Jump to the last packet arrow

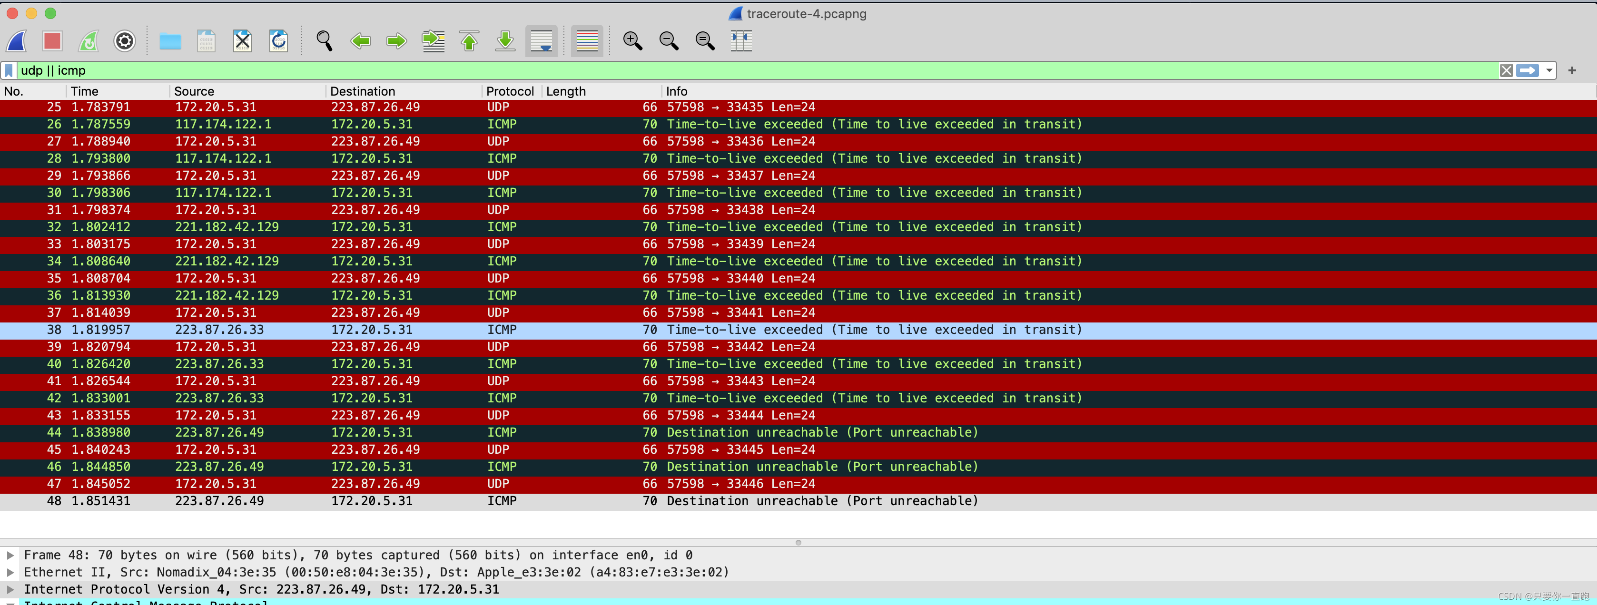click(x=505, y=41)
